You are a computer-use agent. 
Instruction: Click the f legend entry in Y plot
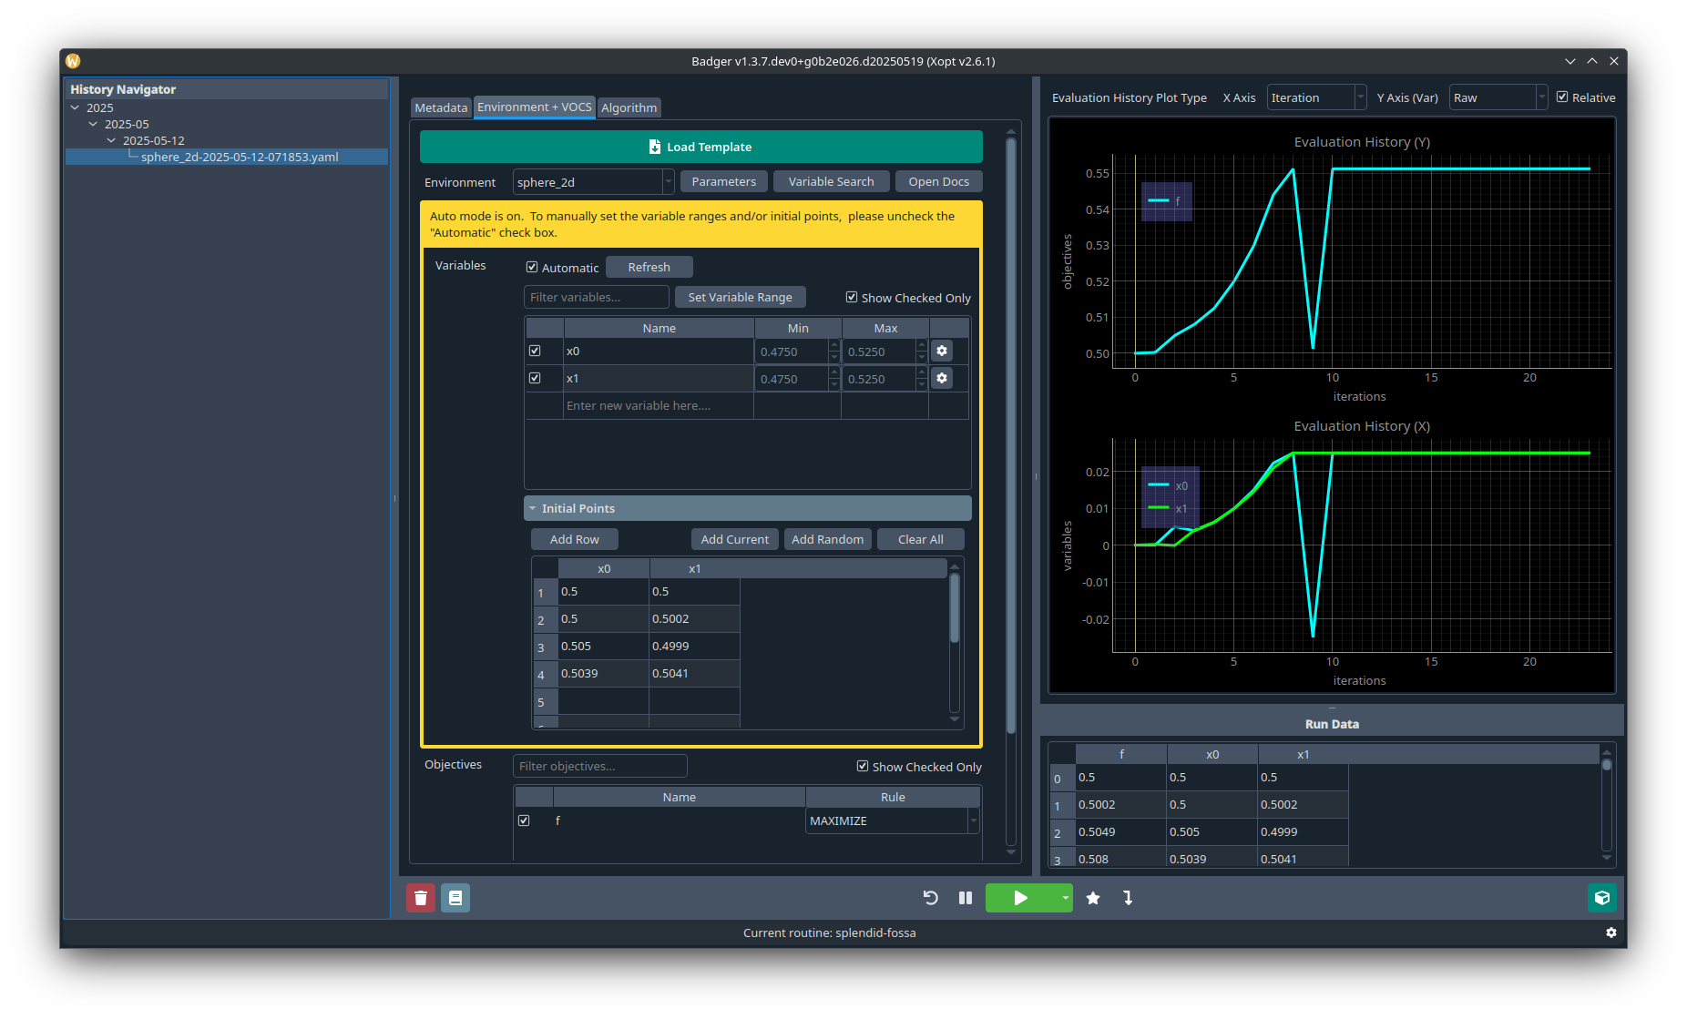coord(1165,201)
